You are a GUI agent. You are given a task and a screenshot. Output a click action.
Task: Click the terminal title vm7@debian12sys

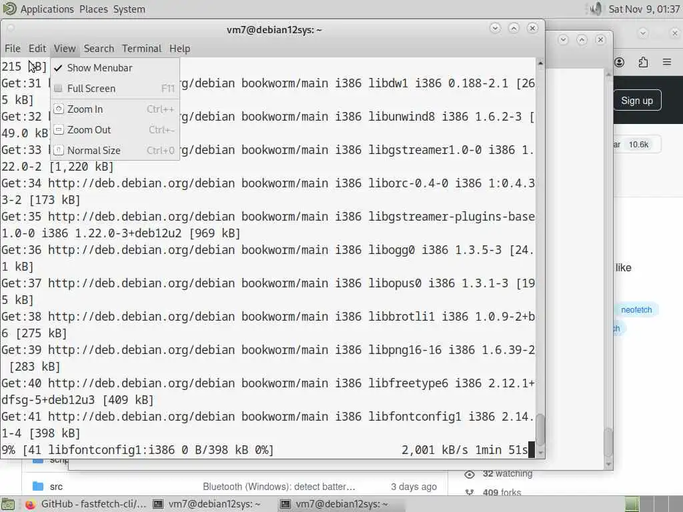click(274, 30)
